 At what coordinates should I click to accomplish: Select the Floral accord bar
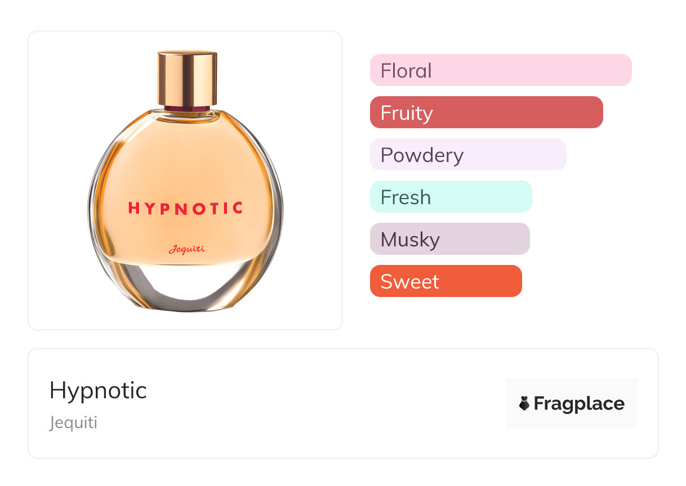[500, 70]
